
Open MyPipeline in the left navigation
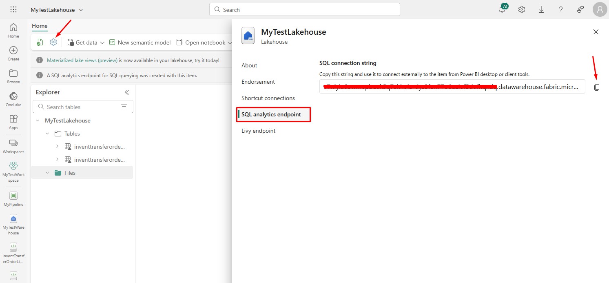[13, 199]
